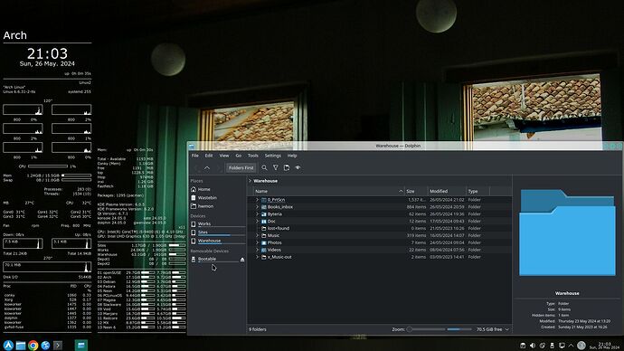The height and width of the screenshot is (351, 624).
Task: Open the Arch application launcher in taskbar
Action: coord(8,345)
